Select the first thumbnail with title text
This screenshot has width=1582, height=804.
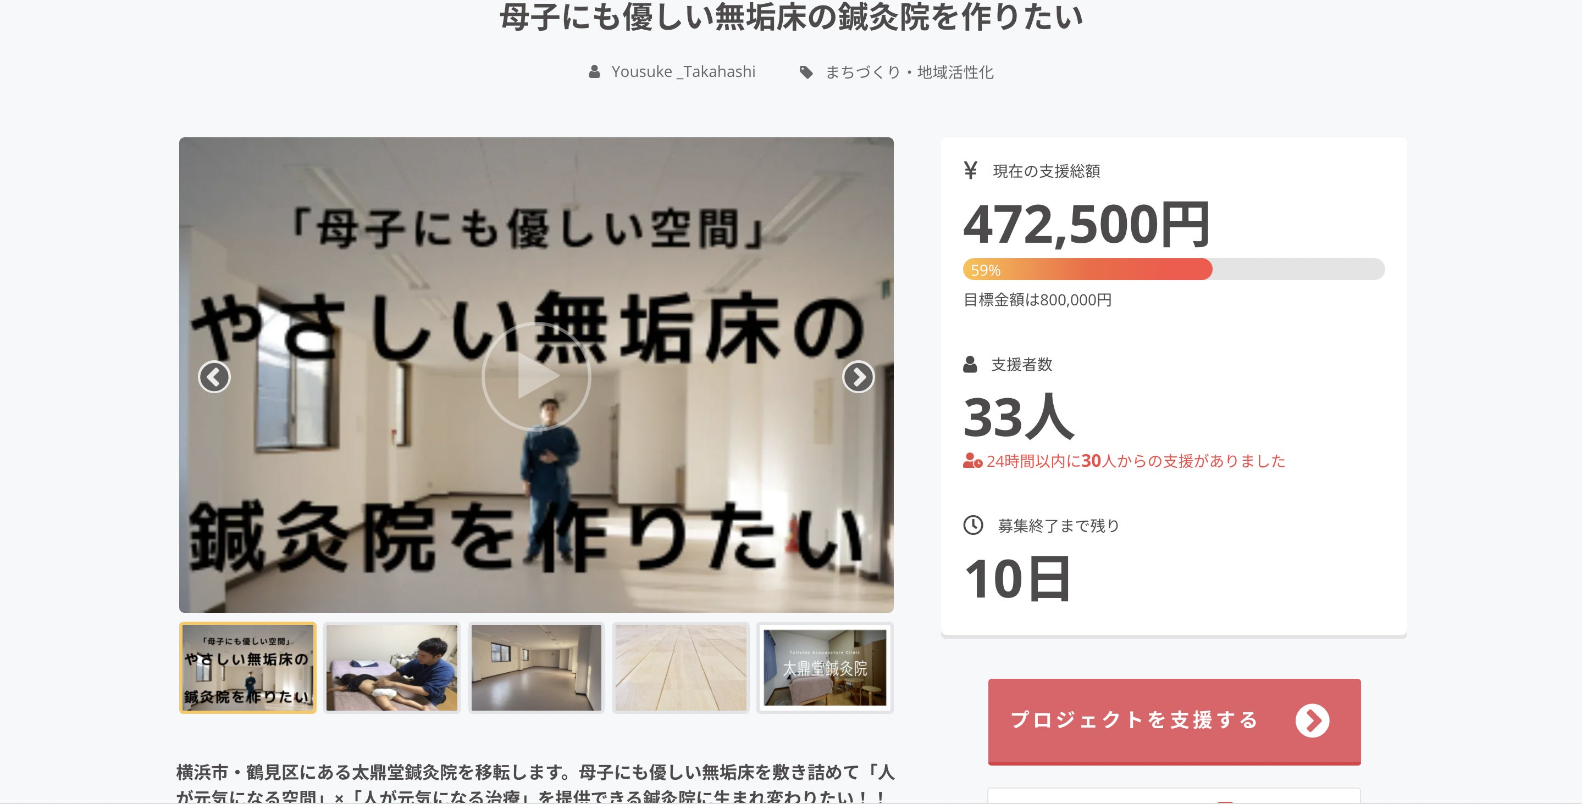[x=247, y=667]
